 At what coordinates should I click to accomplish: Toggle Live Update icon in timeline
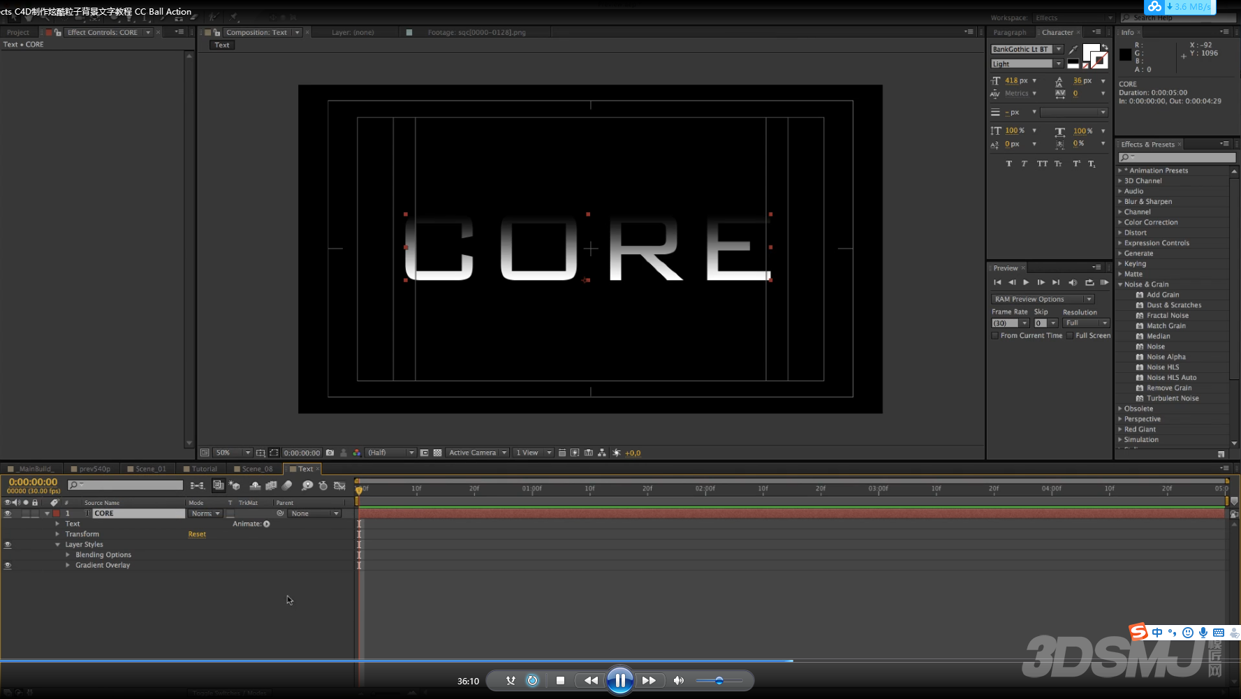[218, 485]
